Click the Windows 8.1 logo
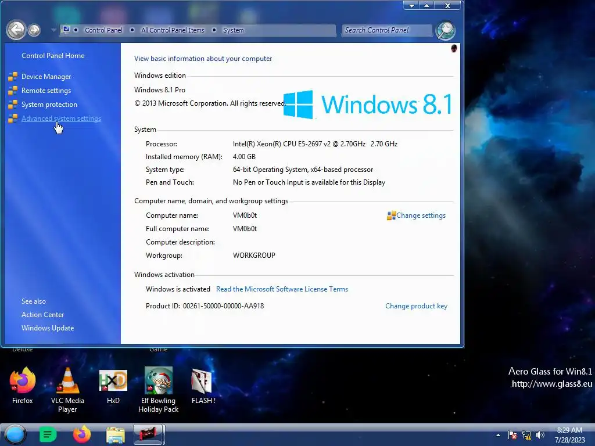Image resolution: width=595 pixels, height=446 pixels. pyautogui.click(x=367, y=105)
